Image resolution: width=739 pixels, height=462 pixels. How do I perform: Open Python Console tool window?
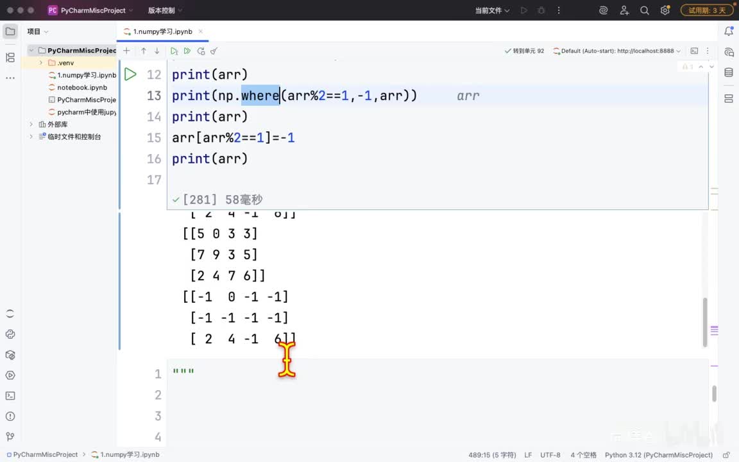(x=10, y=334)
